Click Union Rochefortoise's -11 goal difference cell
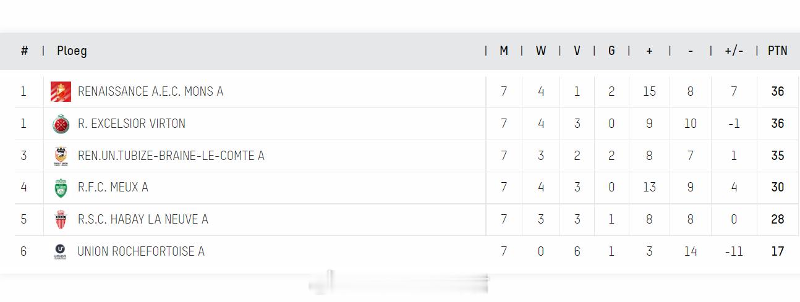This screenshot has width=800, height=302. coord(734,252)
